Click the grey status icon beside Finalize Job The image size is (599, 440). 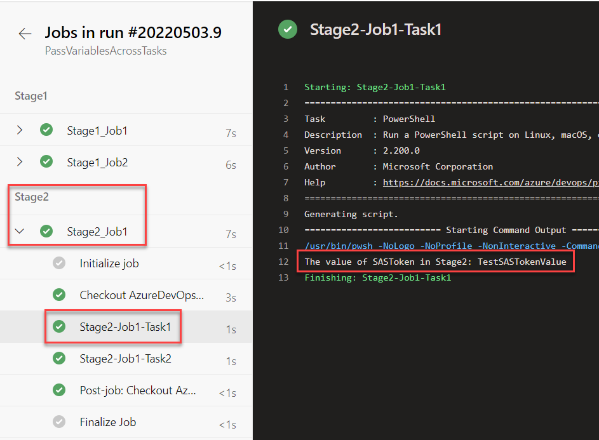(59, 422)
